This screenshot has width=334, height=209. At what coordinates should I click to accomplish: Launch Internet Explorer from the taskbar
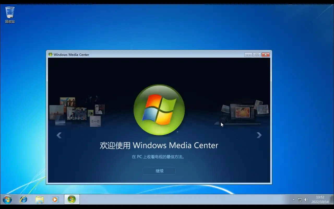click(24, 200)
